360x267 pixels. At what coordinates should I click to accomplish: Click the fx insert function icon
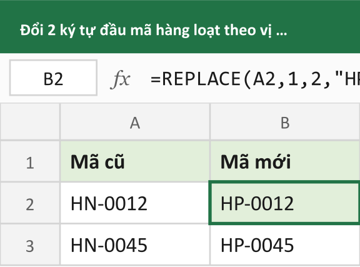coord(120,79)
